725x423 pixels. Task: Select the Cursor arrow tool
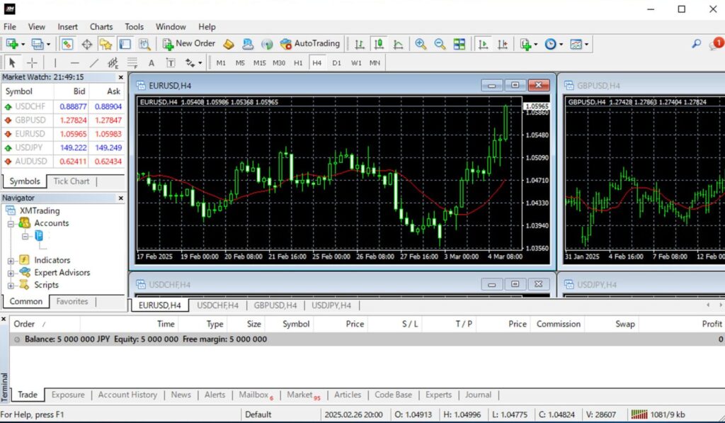pos(12,62)
